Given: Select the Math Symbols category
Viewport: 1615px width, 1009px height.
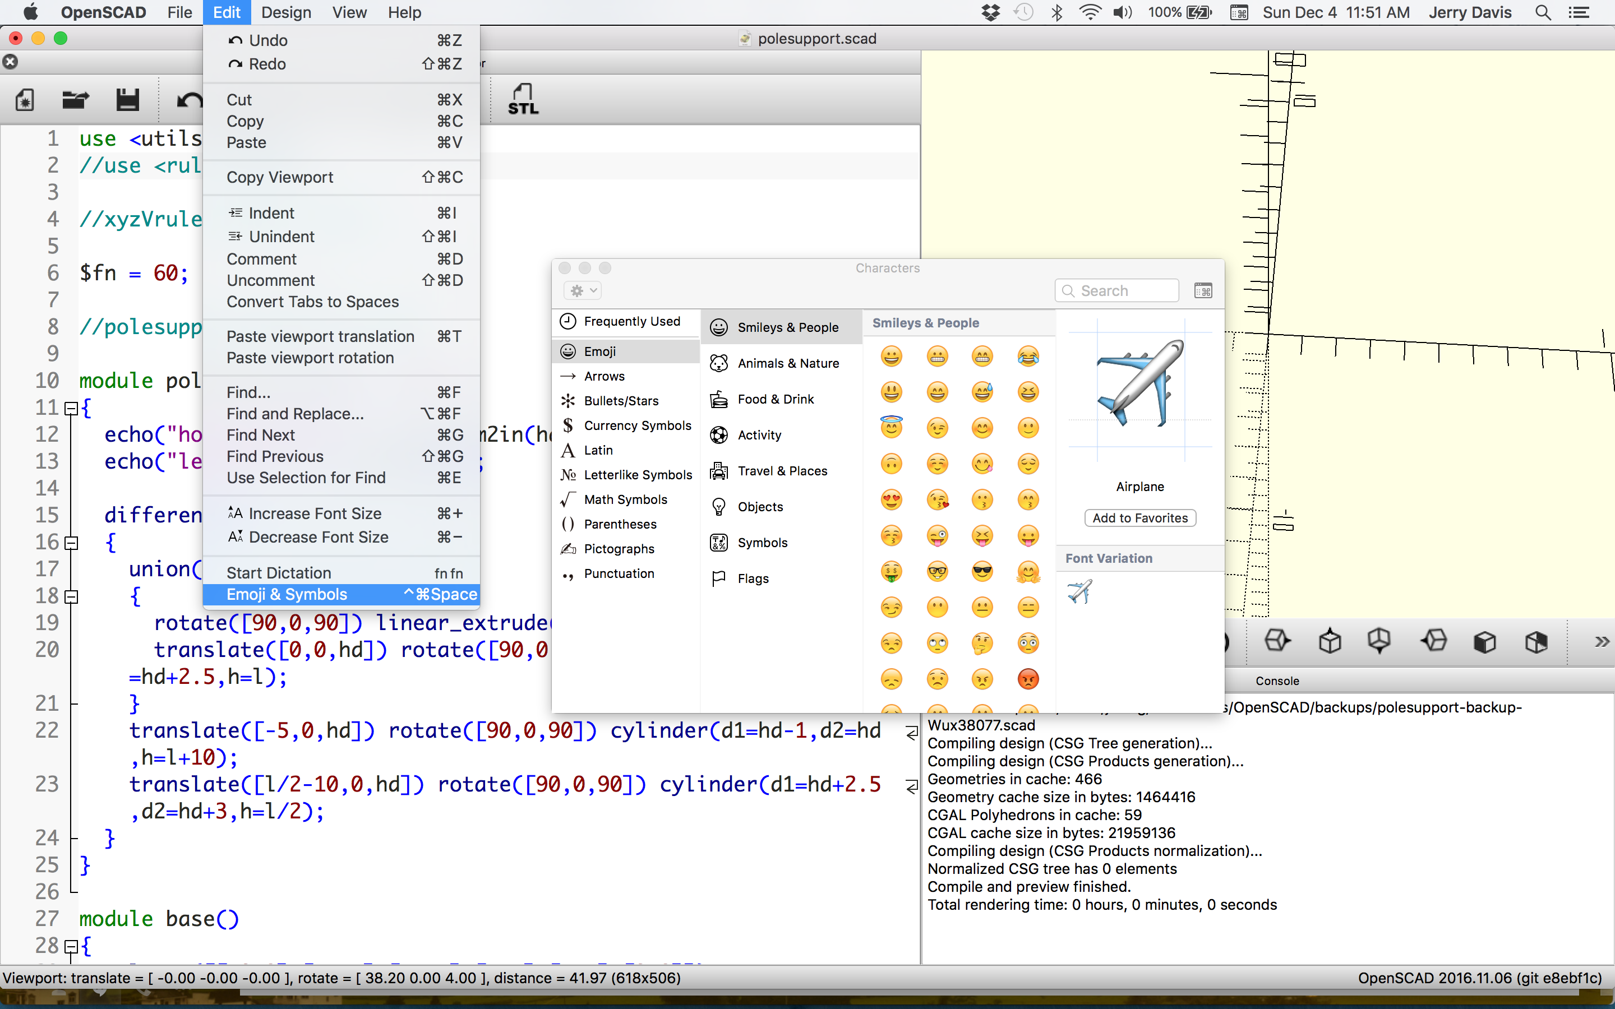Looking at the screenshot, I should (x=625, y=500).
